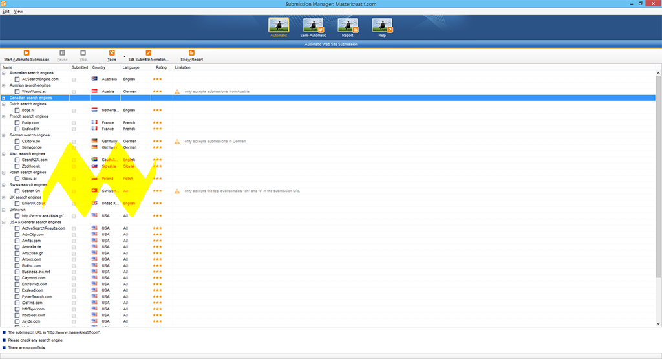Expand Canadian search engines group
Viewport: 662px width, 359px height.
tap(4, 98)
